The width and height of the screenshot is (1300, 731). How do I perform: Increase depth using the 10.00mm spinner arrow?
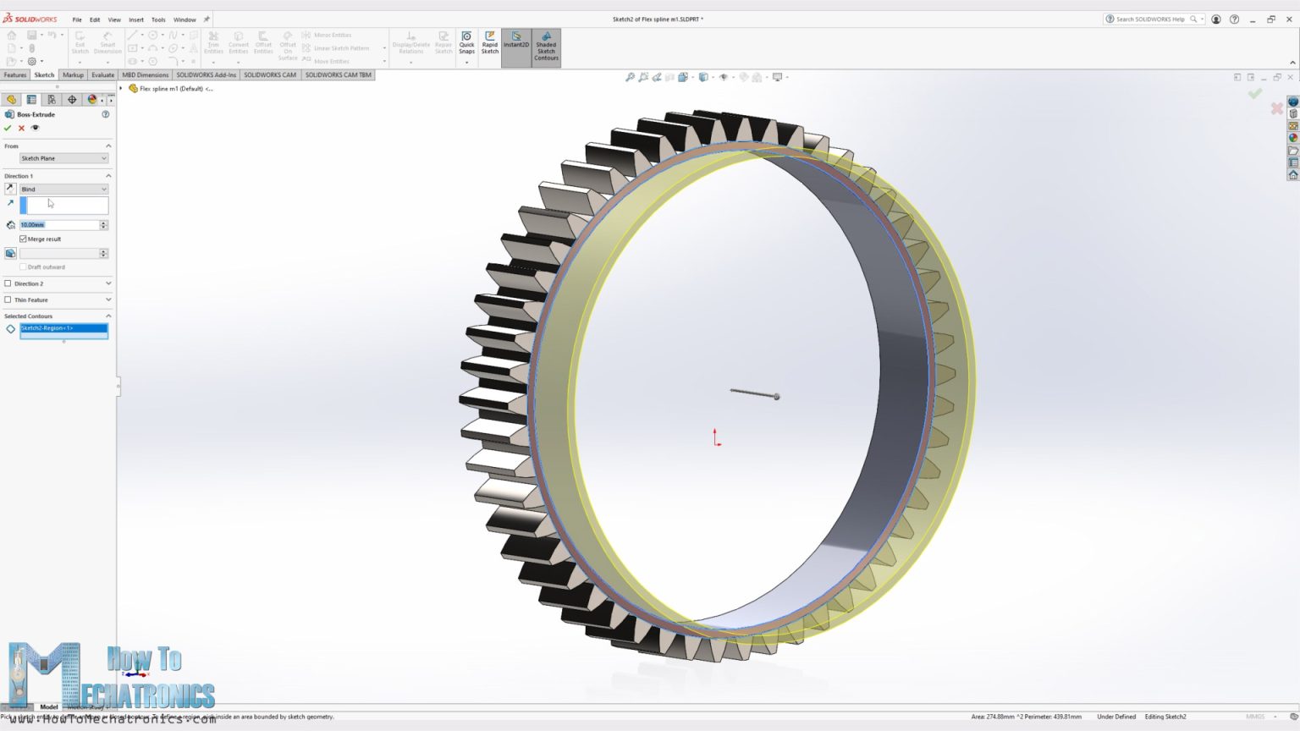(x=103, y=222)
